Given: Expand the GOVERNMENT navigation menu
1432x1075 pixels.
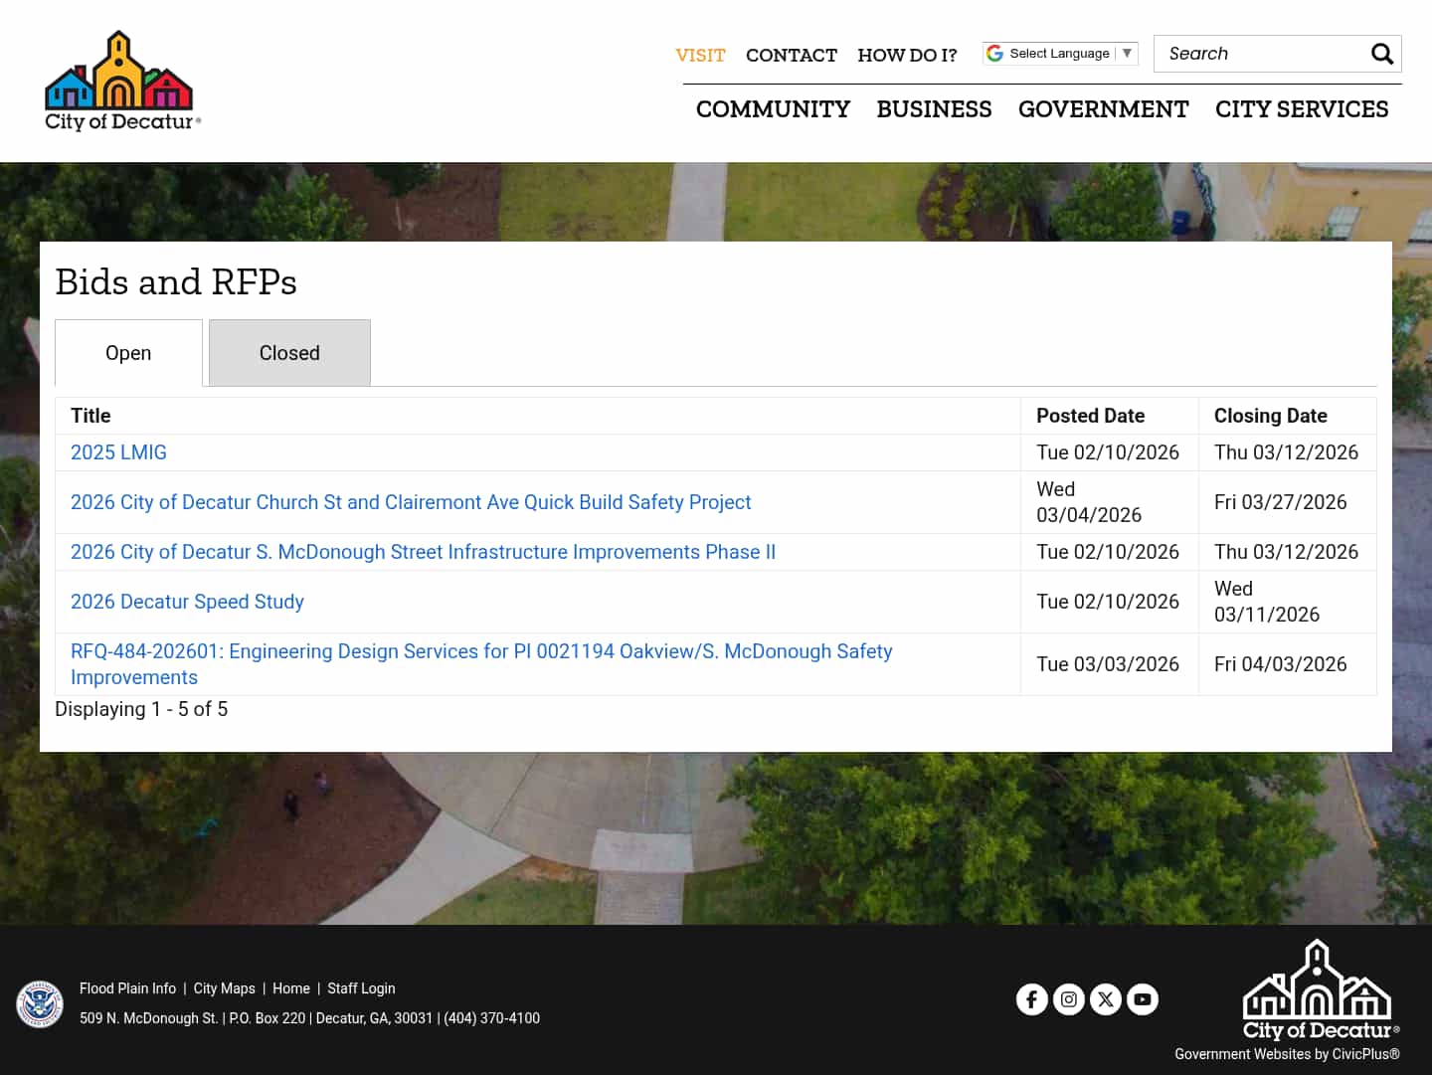Looking at the screenshot, I should point(1104,109).
